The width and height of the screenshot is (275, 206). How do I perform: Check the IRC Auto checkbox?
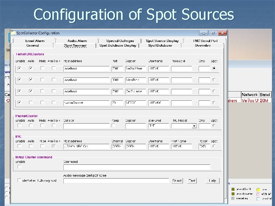click(x=31, y=146)
